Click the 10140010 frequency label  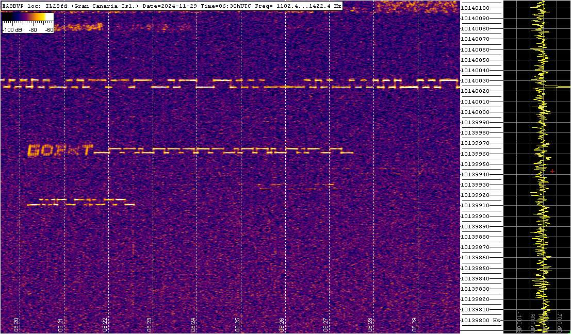pyautogui.click(x=475, y=102)
